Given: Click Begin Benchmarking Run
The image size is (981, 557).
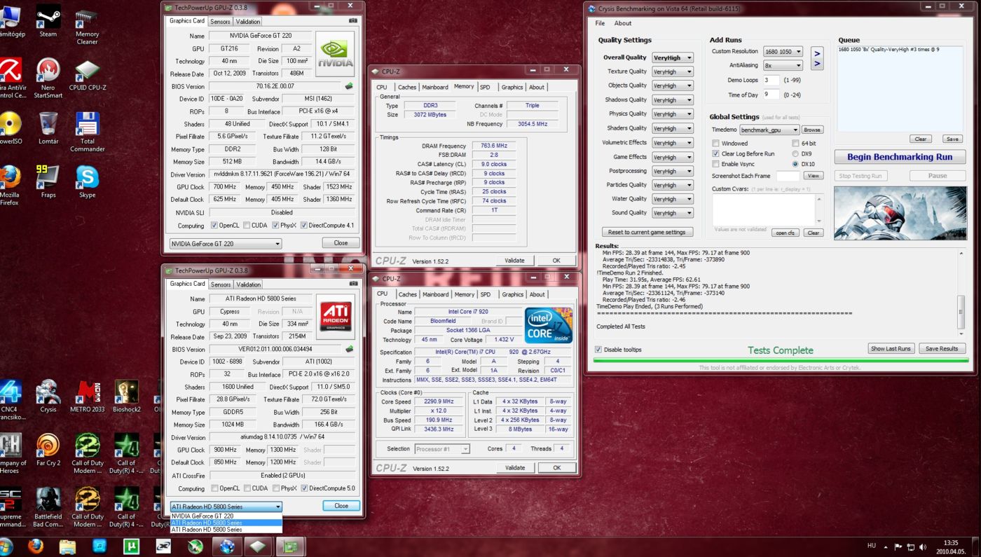Looking at the screenshot, I should tap(900, 157).
